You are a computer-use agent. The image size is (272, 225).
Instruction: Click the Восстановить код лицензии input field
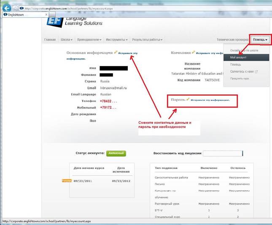click(x=223, y=153)
